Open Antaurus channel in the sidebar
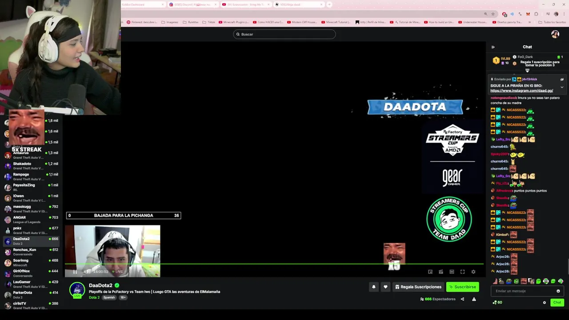This screenshot has height=320, width=569. tap(31, 155)
